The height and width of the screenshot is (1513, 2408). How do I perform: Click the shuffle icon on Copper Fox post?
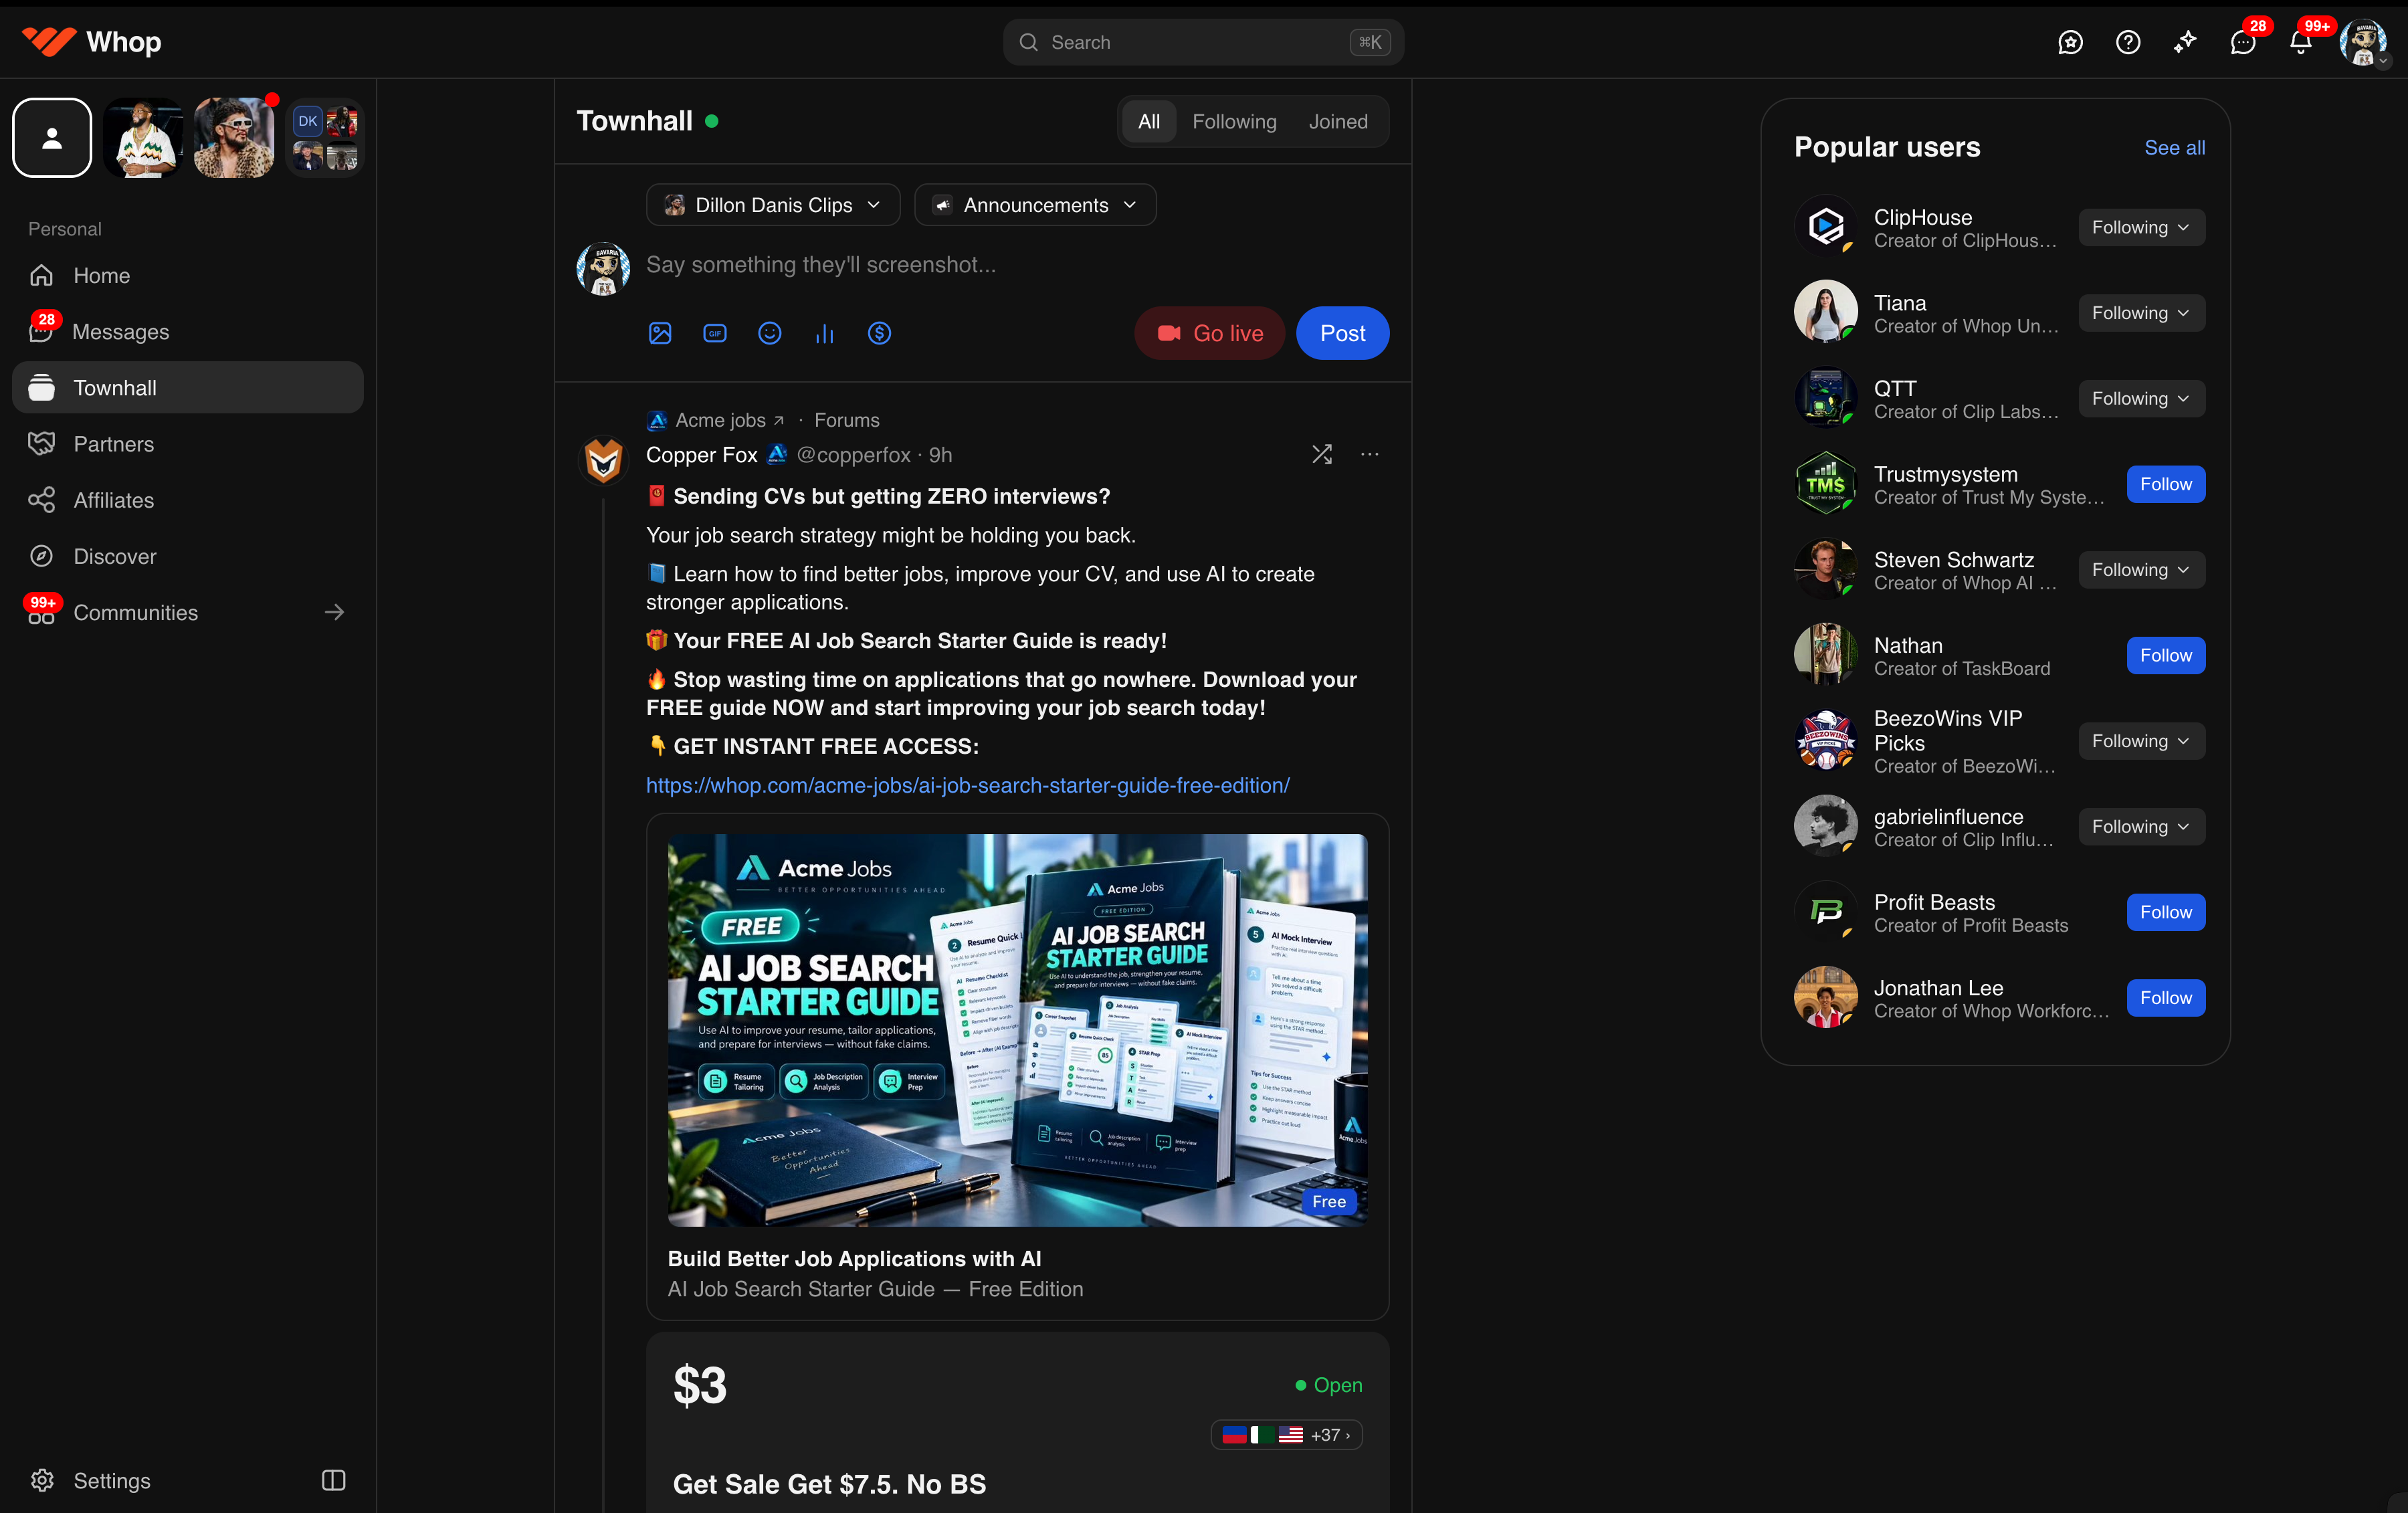click(1322, 455)
